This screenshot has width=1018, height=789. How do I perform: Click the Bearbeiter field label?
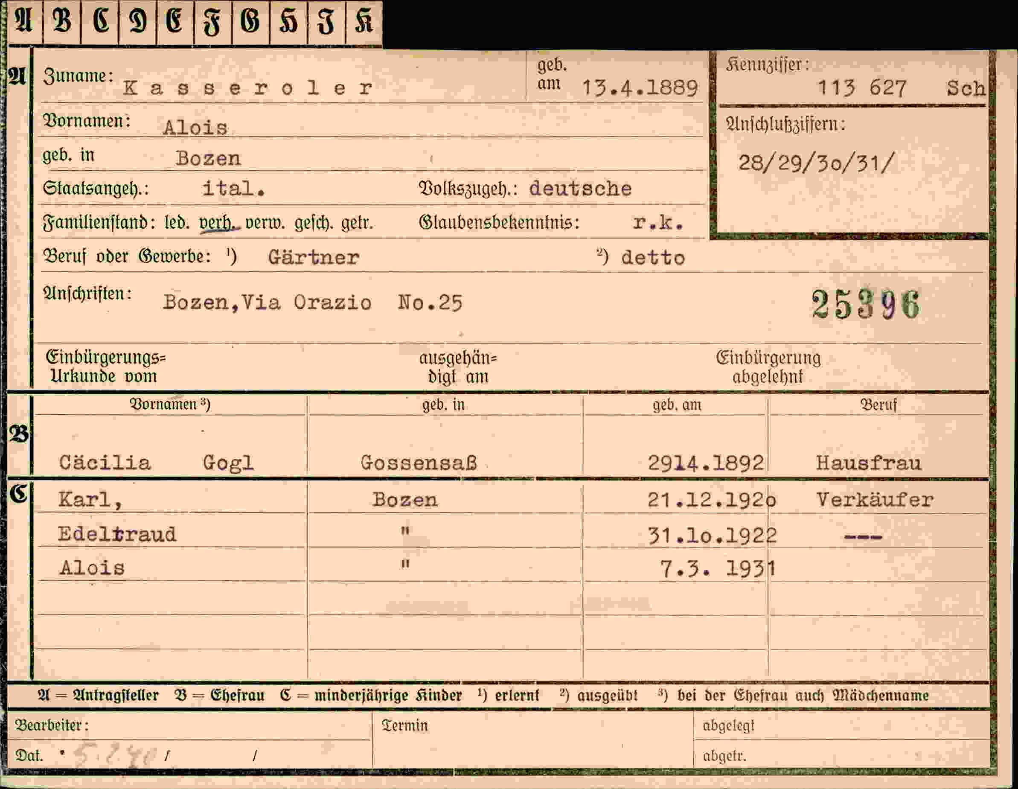tap(52, 725)
